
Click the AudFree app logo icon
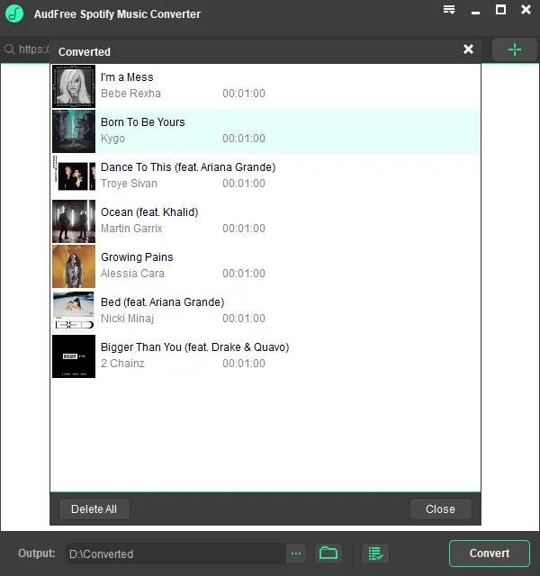pyautogui.click(x=14, y=13)
